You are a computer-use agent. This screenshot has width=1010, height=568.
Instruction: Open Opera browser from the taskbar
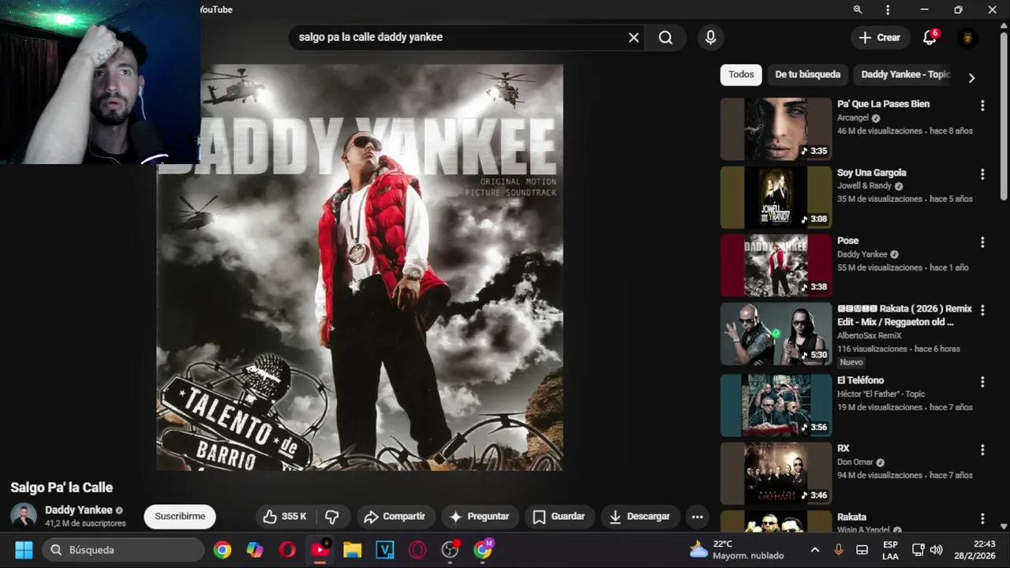click(287, 550)
